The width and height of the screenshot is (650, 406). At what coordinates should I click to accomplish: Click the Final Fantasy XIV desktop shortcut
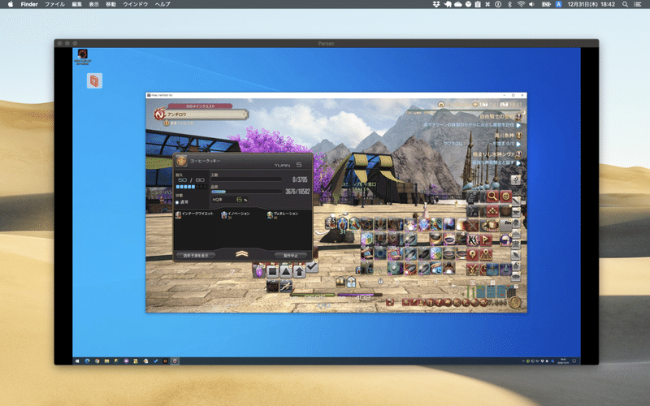click(x=83, y=57)
